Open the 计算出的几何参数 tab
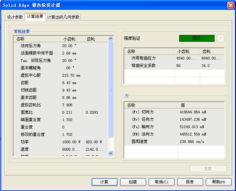Screen dimensions: 236x191 pyautogui.click(x=63, y=17)
